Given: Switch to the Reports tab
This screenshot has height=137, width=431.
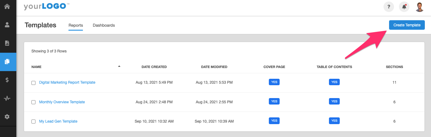Looking at the screenshot, I should (76, 25).
